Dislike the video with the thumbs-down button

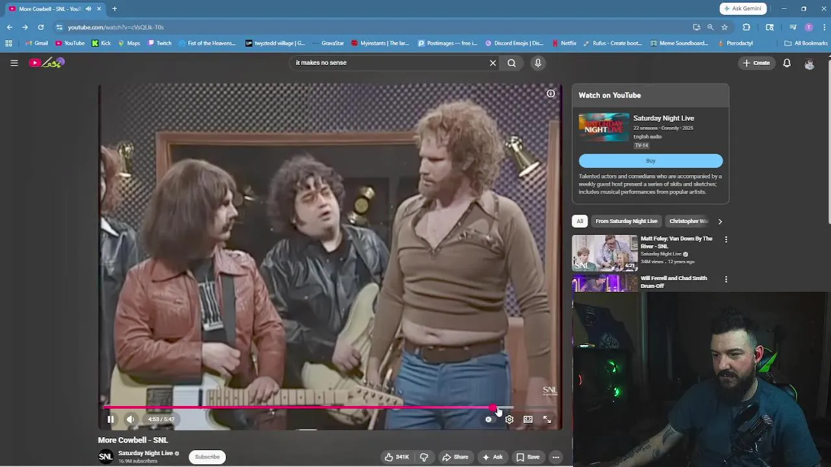coord(424,457)
